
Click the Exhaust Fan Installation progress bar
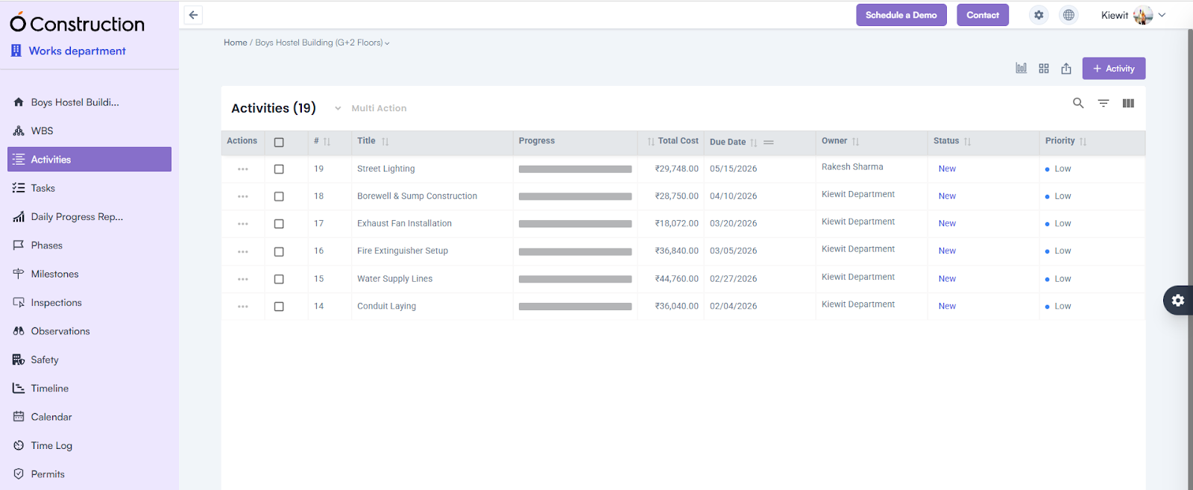click(575, 224)
